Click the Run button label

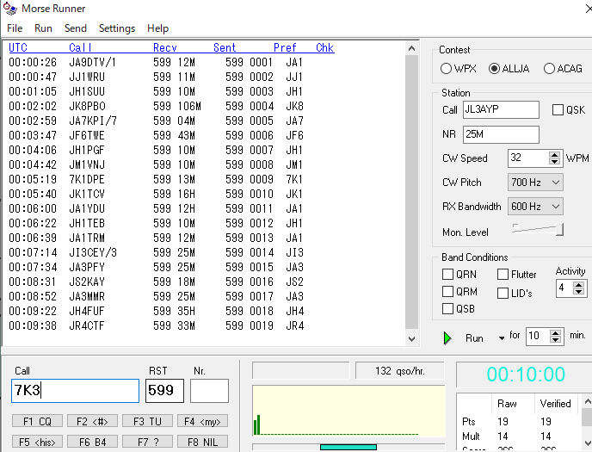pos(474,338)
